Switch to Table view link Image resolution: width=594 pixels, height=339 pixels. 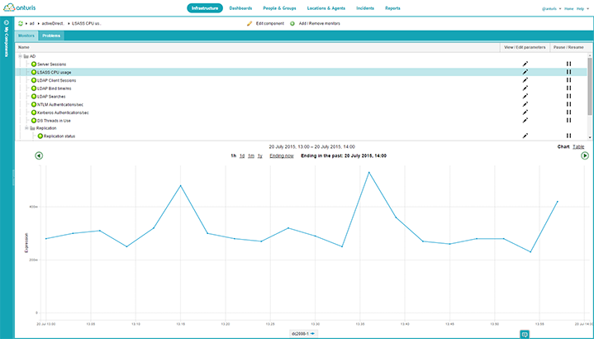578,146
